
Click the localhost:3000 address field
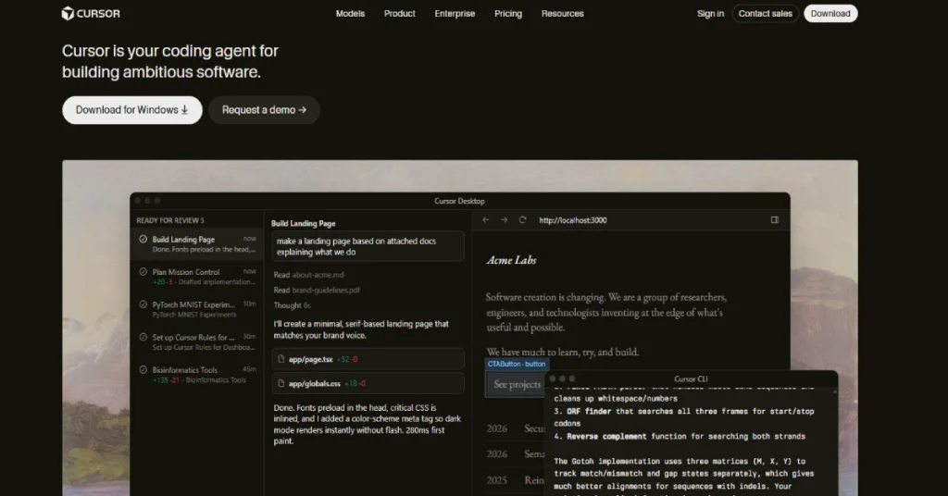(x=573, y=220)
